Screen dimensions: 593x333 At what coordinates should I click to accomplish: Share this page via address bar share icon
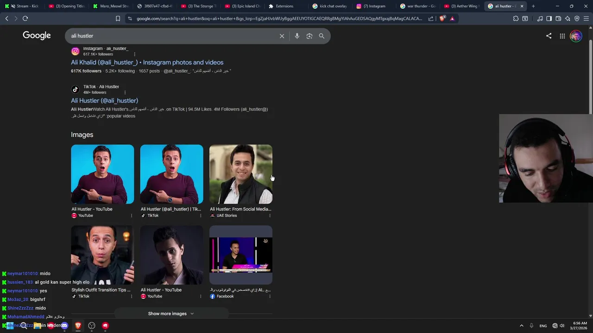point(431,18)
